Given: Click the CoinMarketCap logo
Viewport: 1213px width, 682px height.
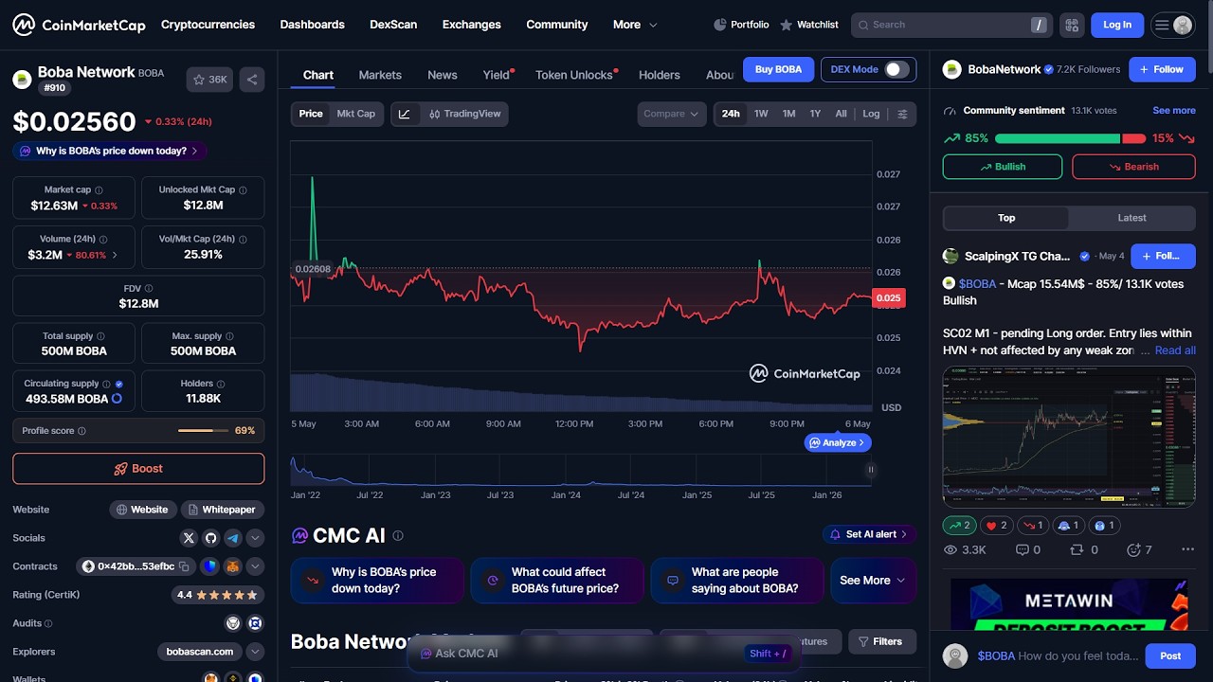Looking at the screenshot, I should point(79,25).
